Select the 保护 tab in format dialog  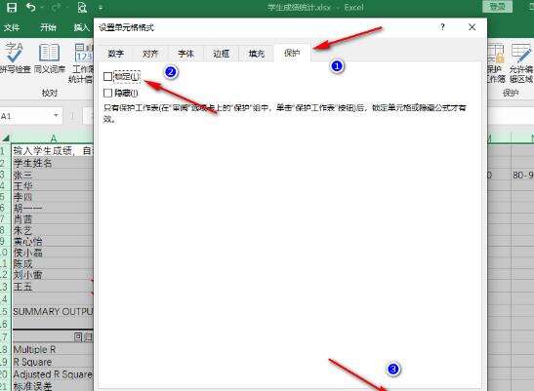tap(292, 53)
